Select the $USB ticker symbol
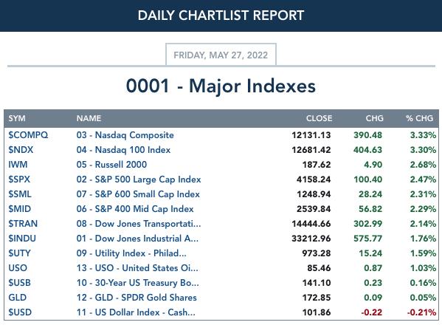This screenshot has height=325, width=442. tap(19, 283)
